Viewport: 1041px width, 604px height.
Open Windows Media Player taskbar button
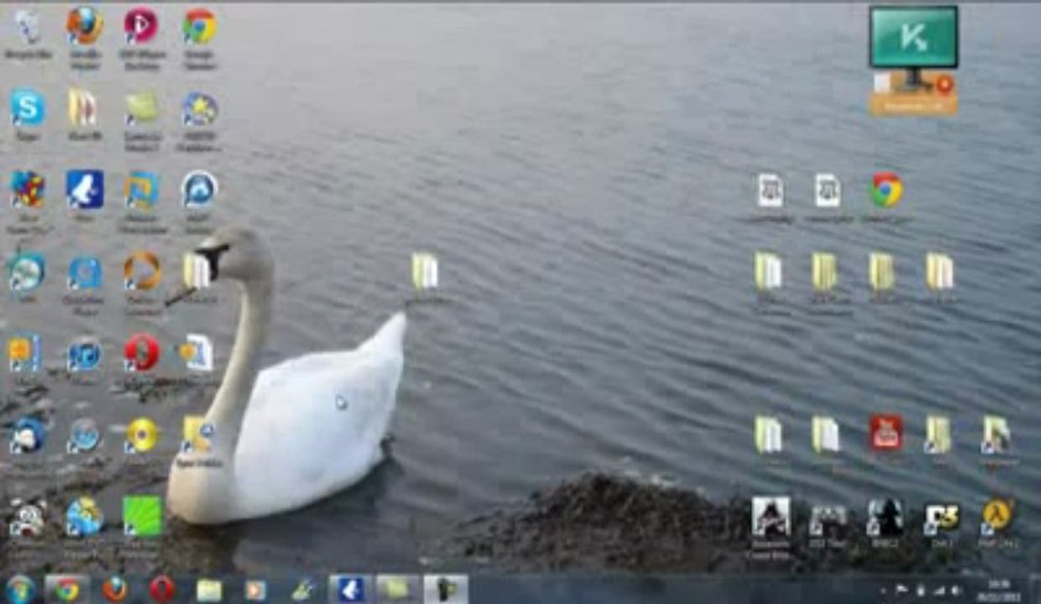255,591
